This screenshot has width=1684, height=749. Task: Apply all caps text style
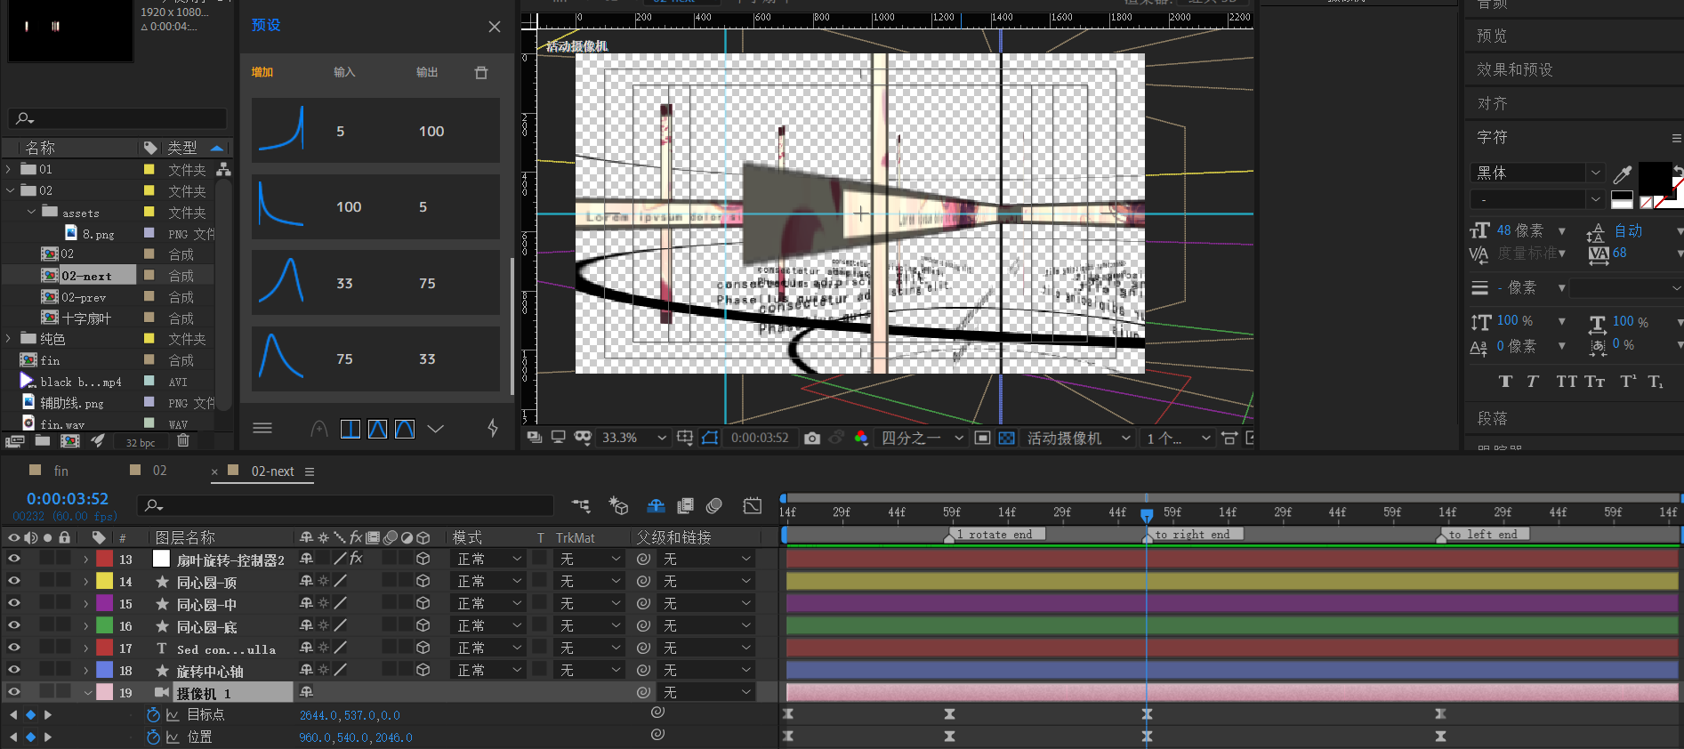pyautogui.click(x=1567, y=382)
